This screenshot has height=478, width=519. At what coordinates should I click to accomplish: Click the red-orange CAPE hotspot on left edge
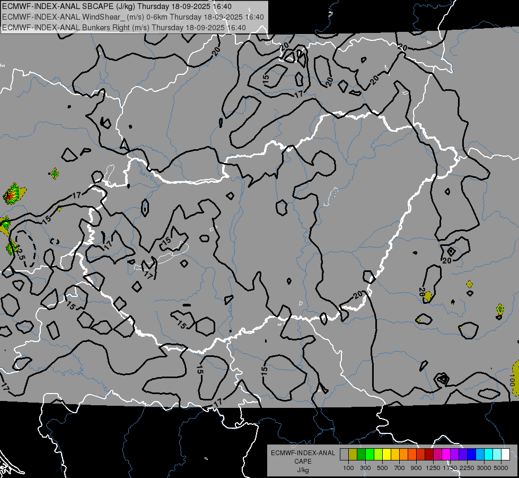pos(10,196)
